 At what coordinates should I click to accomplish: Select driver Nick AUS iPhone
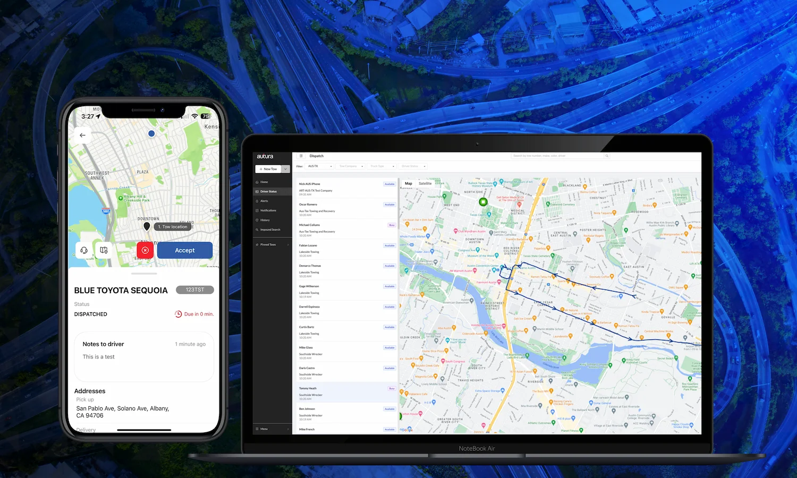pyautogui.click(x=346, y=189)
